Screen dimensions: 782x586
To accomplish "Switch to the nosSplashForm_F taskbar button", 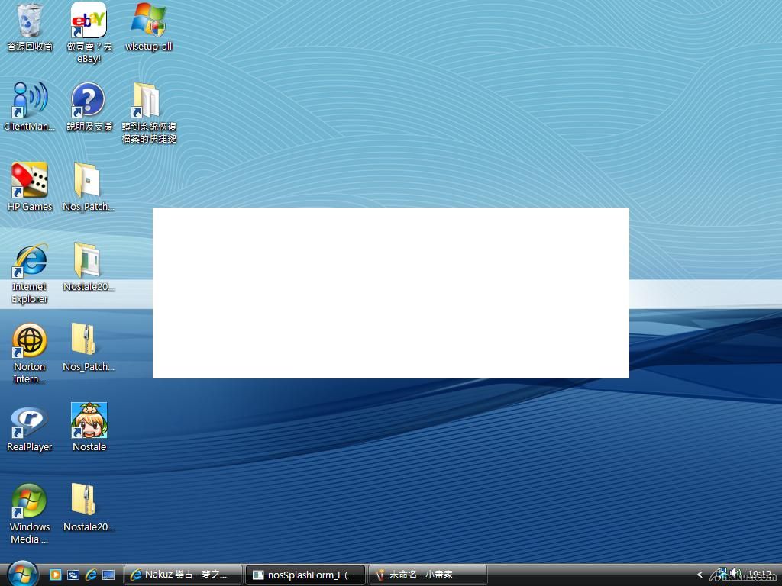I will coord(305,575).
